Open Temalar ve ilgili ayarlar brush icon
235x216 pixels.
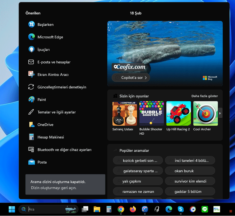[x=31, y=112]
